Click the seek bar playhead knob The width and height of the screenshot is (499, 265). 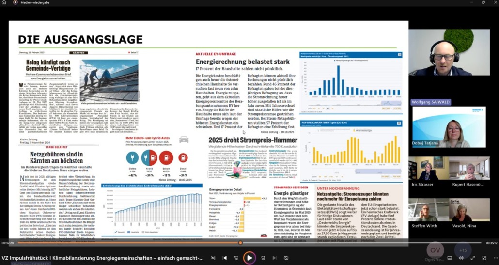click(x=240, y=243)
